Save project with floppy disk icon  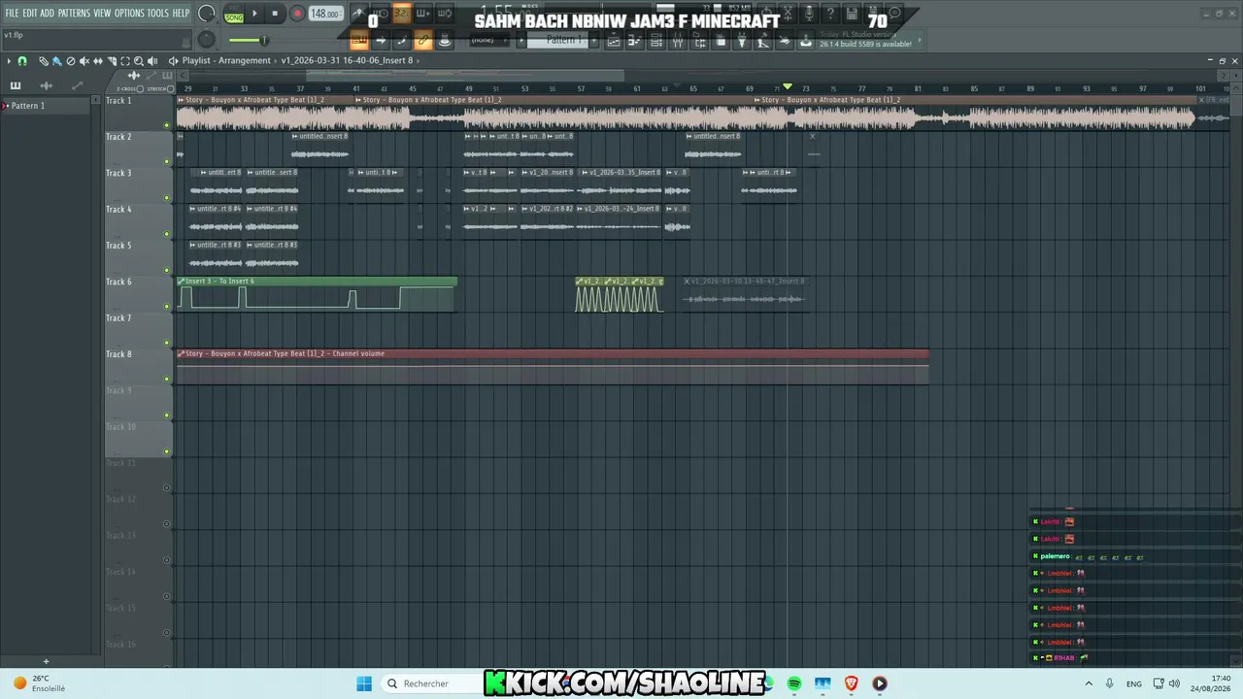pos(853,14)
